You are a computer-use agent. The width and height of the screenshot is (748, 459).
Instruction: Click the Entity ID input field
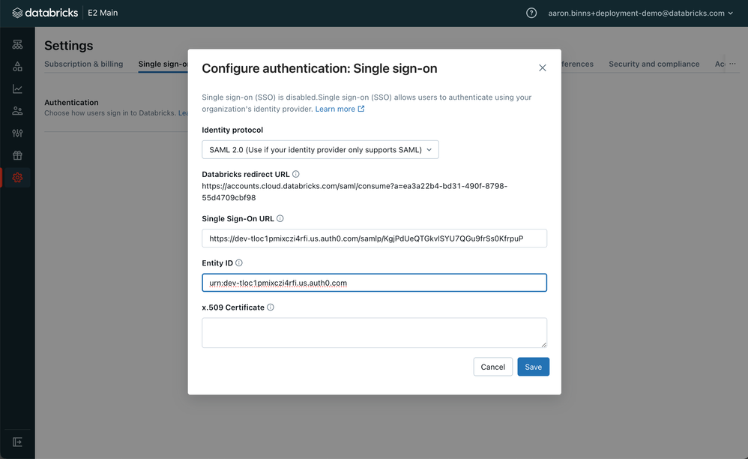coord(374,283)
